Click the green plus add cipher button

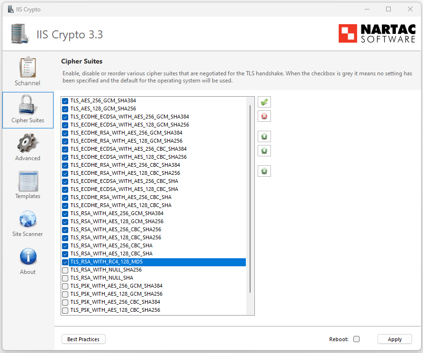[264, 171]
